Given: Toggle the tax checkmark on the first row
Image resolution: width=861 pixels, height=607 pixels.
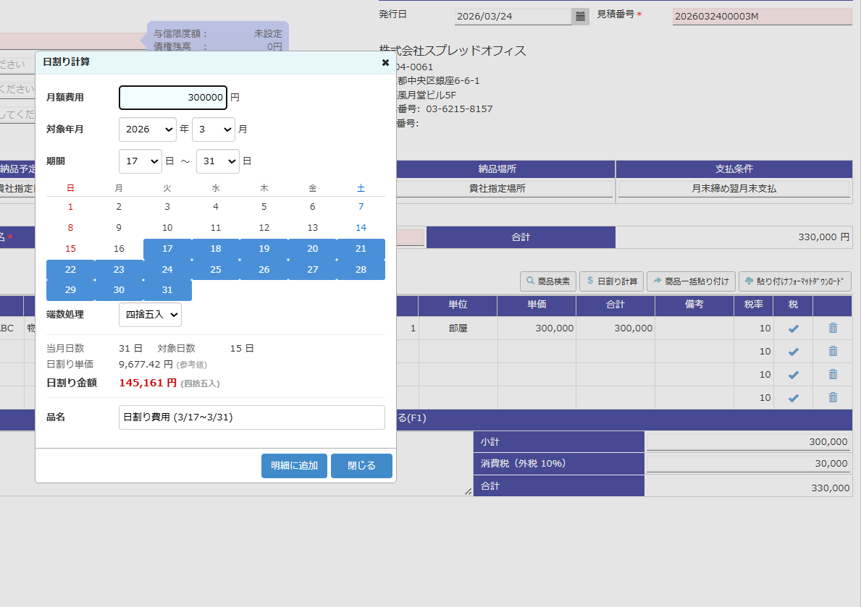Looking at the screenshot, I should click(793, 328).
